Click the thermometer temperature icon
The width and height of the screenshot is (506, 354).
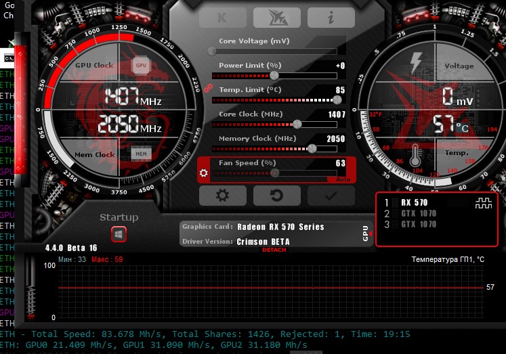coord(415,156)
